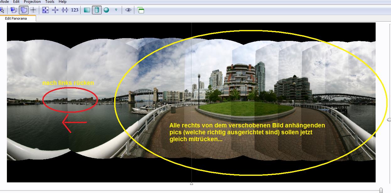Toggle the edit entire panorama mode
This screenshot has height=193, width=391.
[x=24, y=10]
